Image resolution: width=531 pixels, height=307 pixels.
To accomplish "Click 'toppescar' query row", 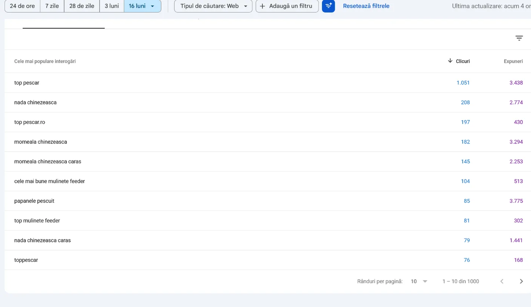I will [268, 260].
